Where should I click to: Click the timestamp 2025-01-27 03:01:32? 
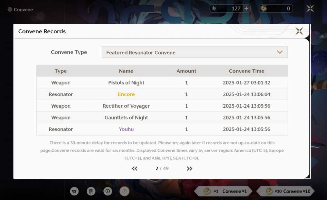[x=247, y=83]
